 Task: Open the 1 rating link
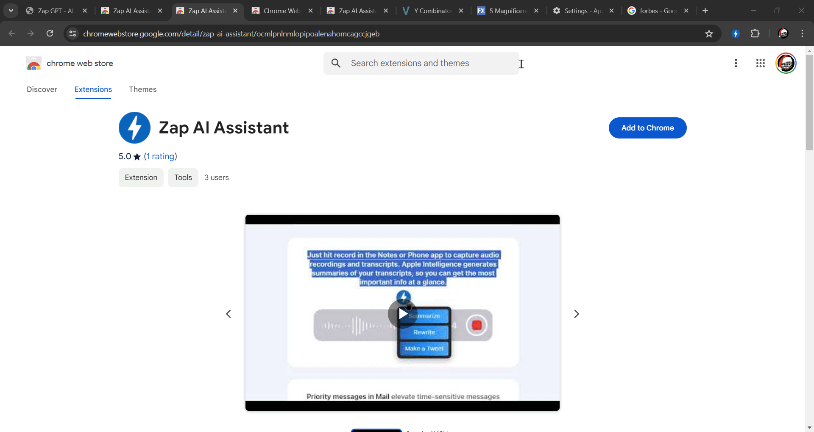point(160,156)
